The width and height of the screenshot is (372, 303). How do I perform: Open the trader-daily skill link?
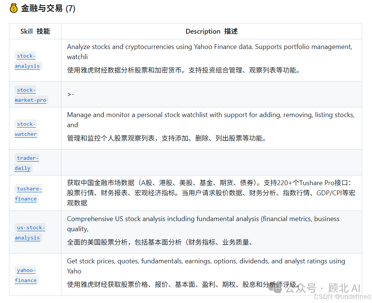pos(27,163)
